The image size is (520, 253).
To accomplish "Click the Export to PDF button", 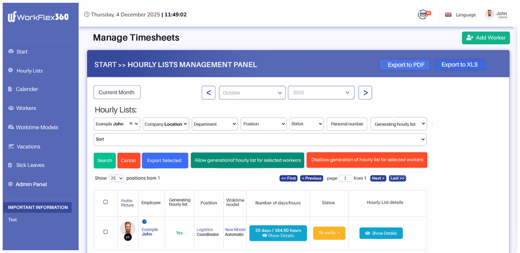I will pyautogui.click(x=405, y=65).
